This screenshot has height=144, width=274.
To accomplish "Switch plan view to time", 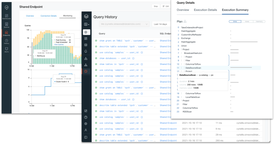I will coord(235,21).
